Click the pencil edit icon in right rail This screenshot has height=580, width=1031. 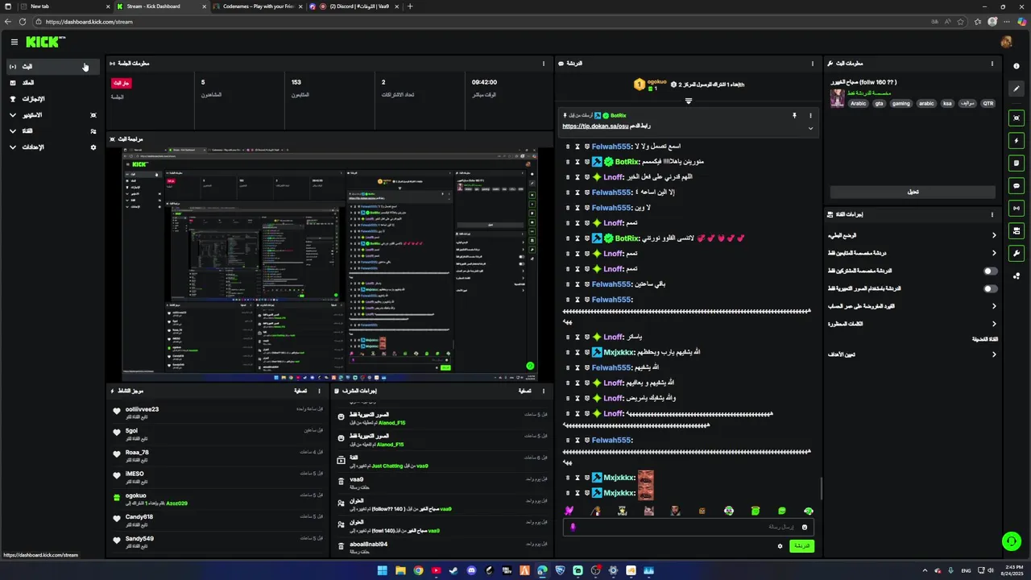1017,89
